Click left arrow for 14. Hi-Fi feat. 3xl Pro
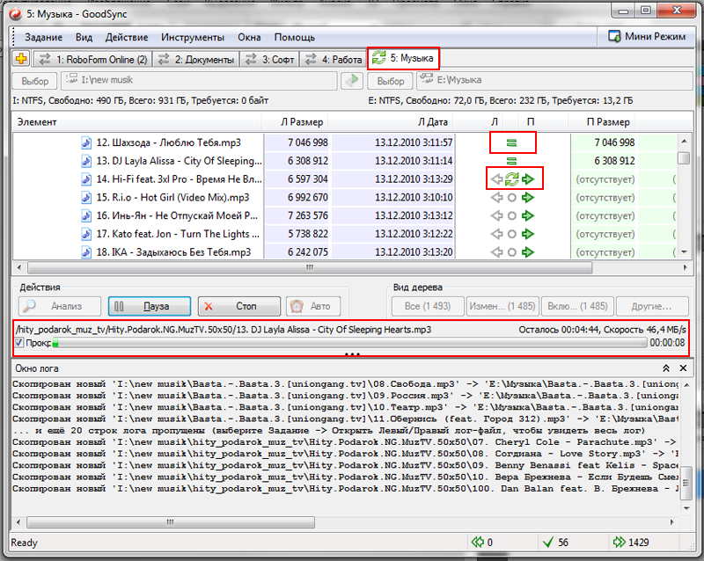Viewport: 704px width, 561px height. (x=496, y=179)
